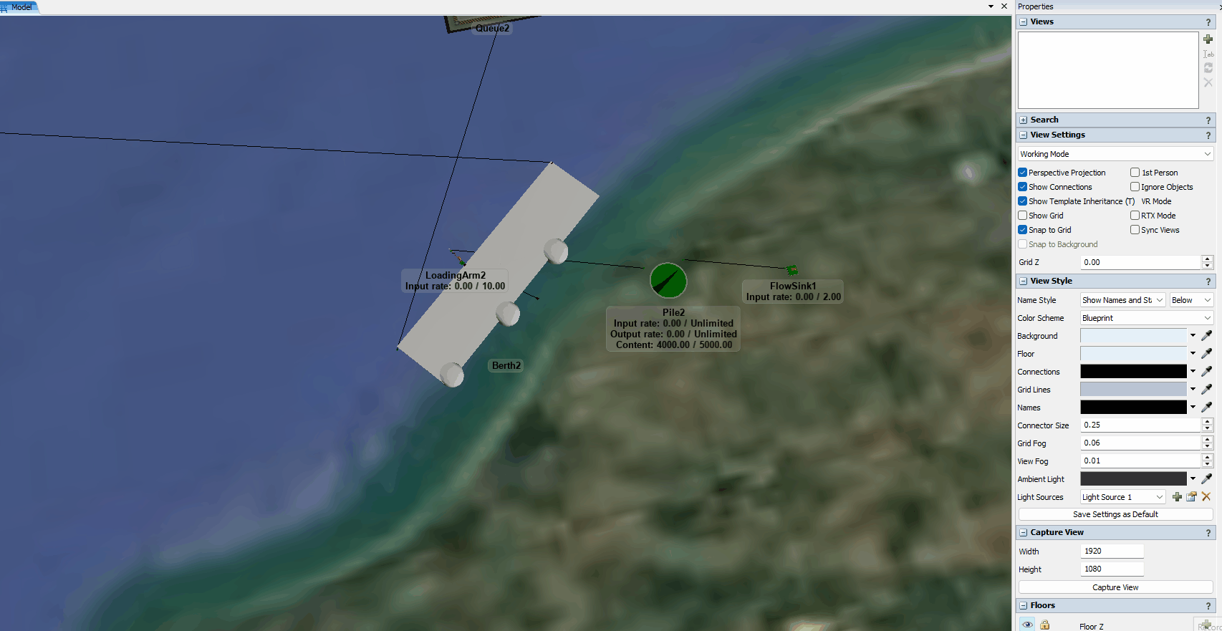Viewport: 1222px width, 631px height.
Task: Click Save Settings as Default
Action: [x=1115, y=514]
